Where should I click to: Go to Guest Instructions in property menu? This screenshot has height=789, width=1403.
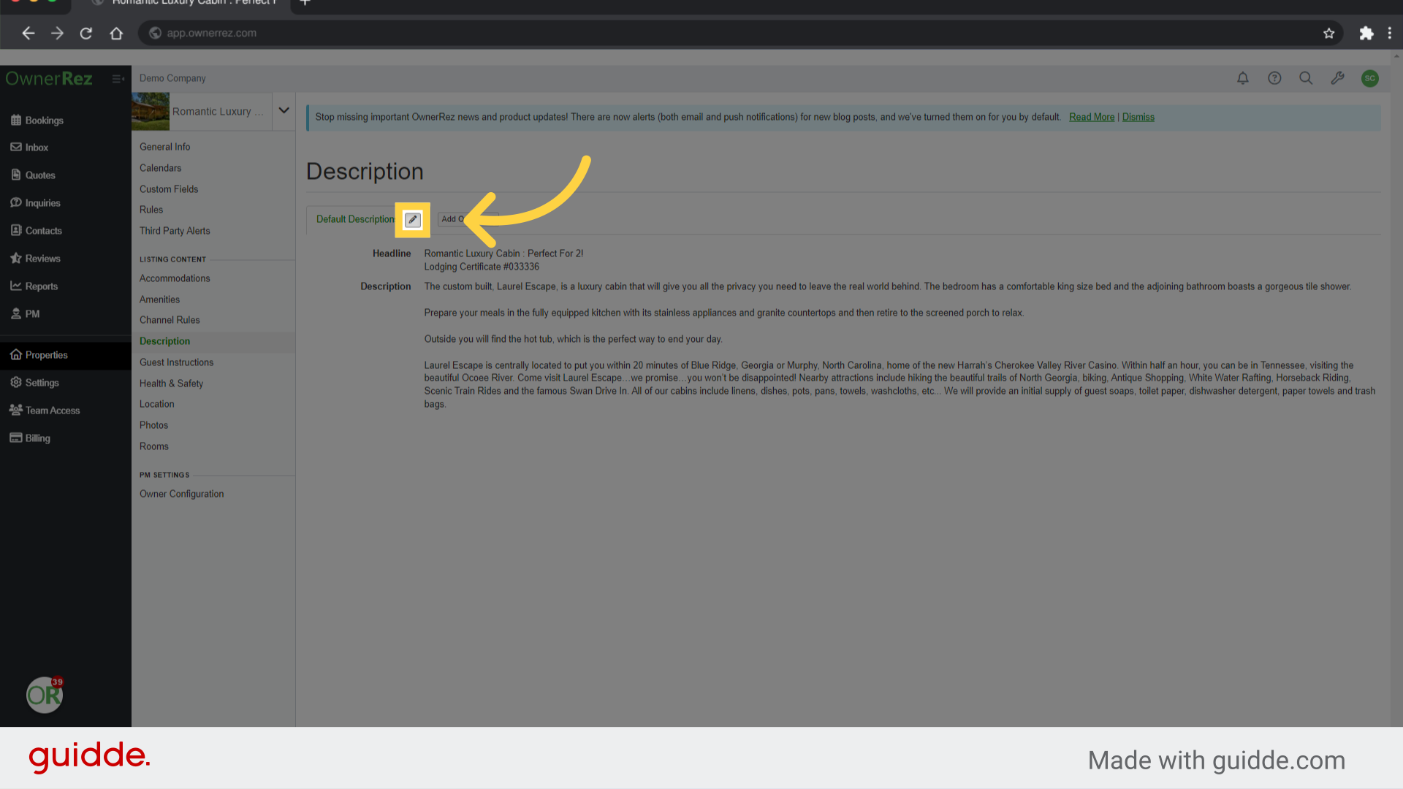(x=176, y=362)
